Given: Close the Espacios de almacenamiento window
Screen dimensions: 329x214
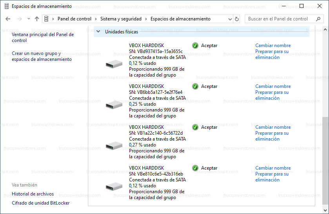Looking at the screenshot, I should 320,6.
